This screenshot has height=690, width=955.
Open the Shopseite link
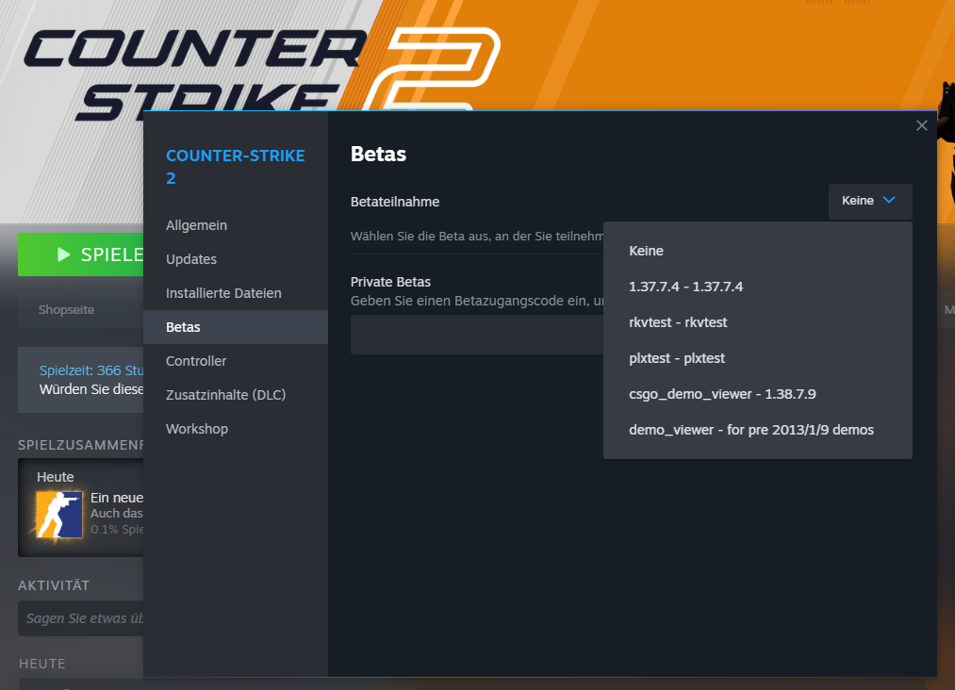tap(66, 310)
